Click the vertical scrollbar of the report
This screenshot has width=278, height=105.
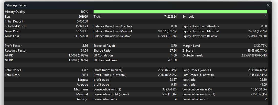(x=270, y=59)
